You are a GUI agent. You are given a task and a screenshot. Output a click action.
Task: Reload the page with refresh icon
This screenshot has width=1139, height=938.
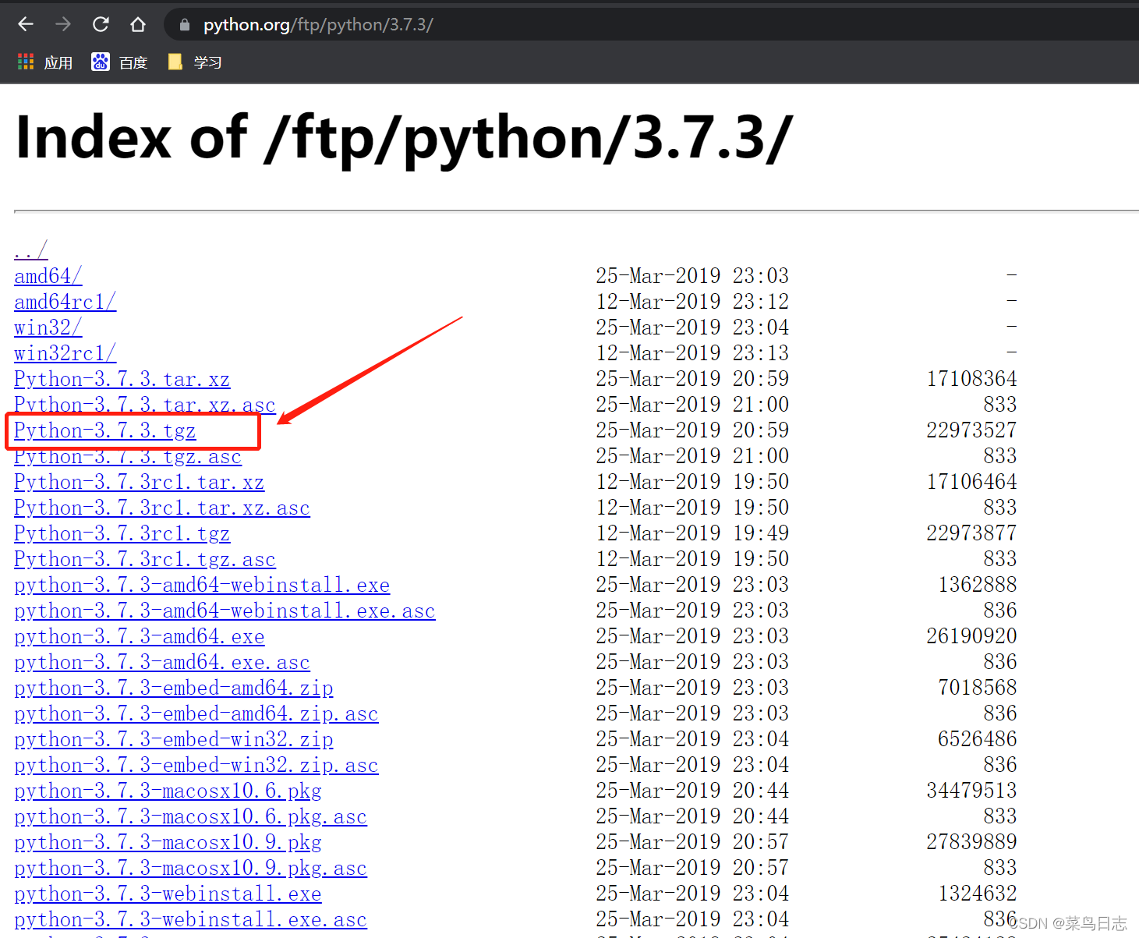click(101, 24)
